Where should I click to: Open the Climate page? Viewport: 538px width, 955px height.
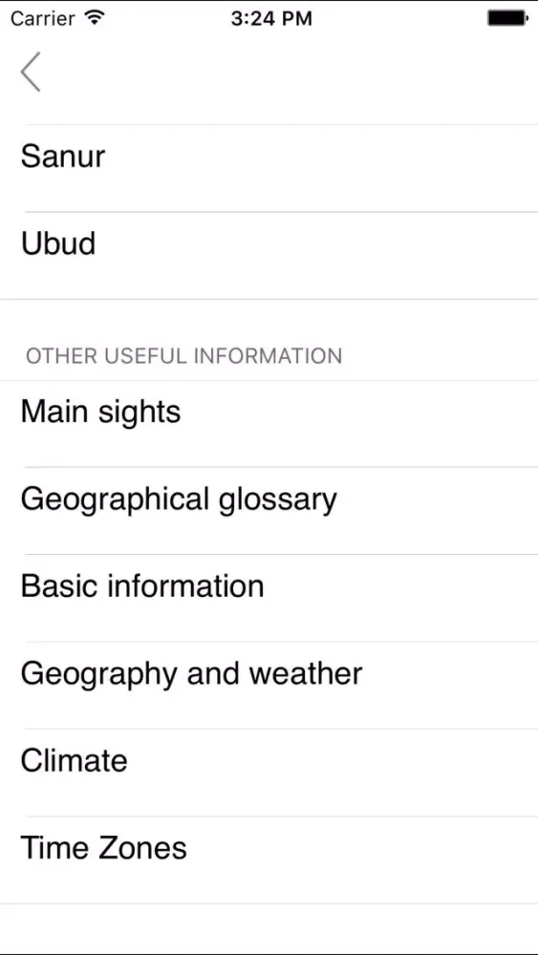click(x=269, y=773)
